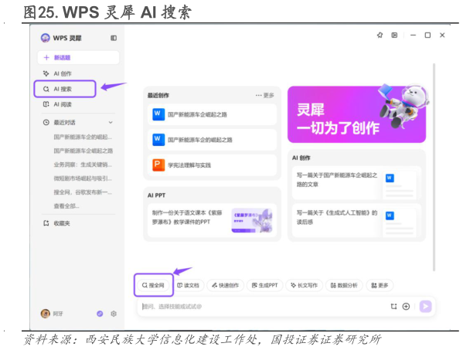
Task: Start a new topic with 新话题
Action: [x=78, y=57]
